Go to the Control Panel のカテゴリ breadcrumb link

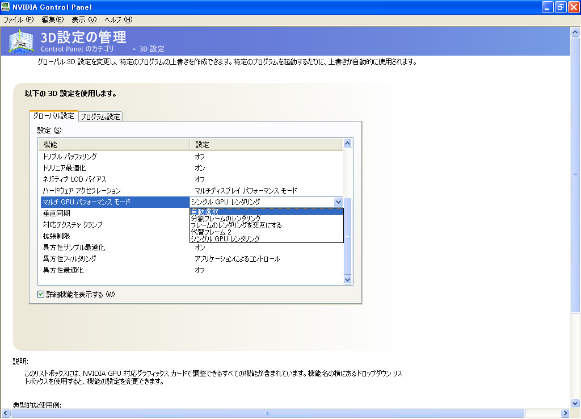77,49
